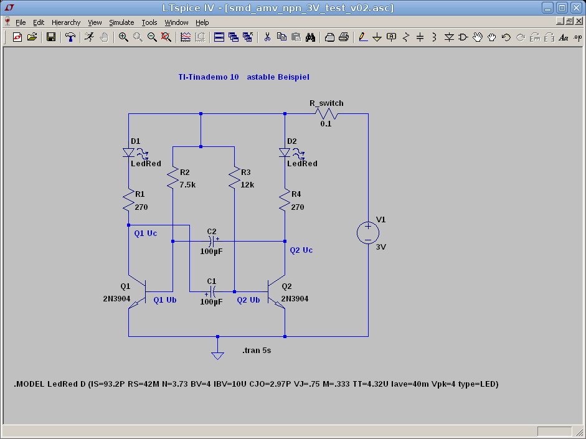586x439 pixels.
Task: Click the .tran 5s simulation directive
Action: click(x=257, y=351)
